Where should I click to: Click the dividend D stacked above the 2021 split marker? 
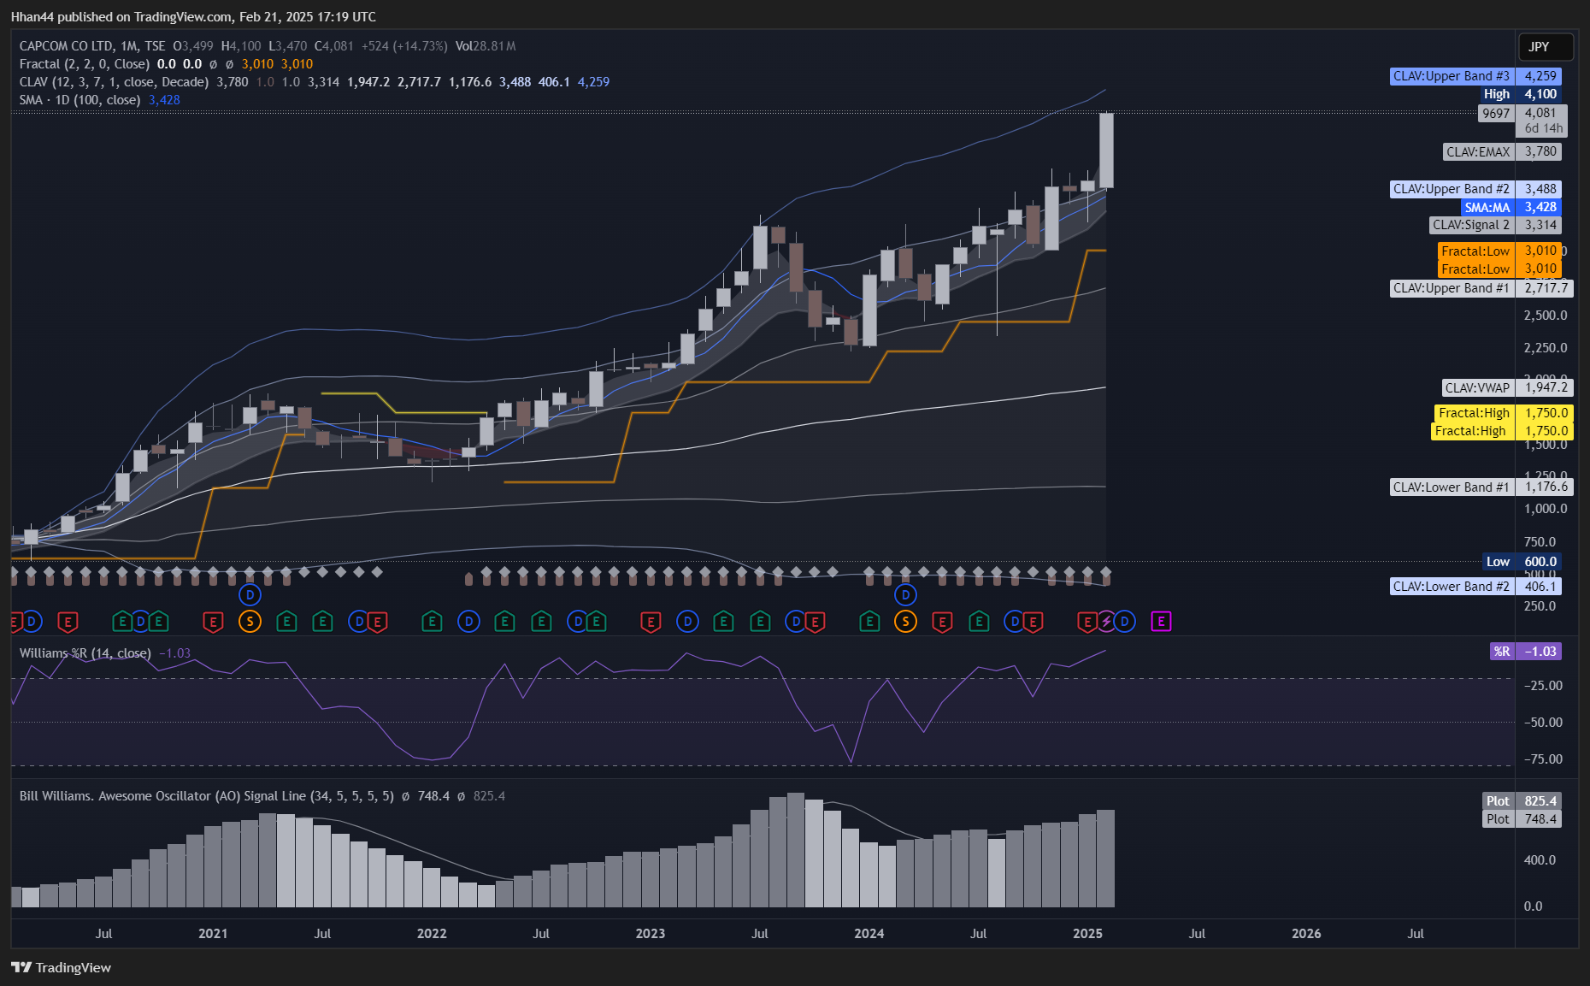(250, 594)
